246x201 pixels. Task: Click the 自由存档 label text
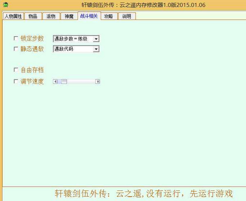point(32,70)
